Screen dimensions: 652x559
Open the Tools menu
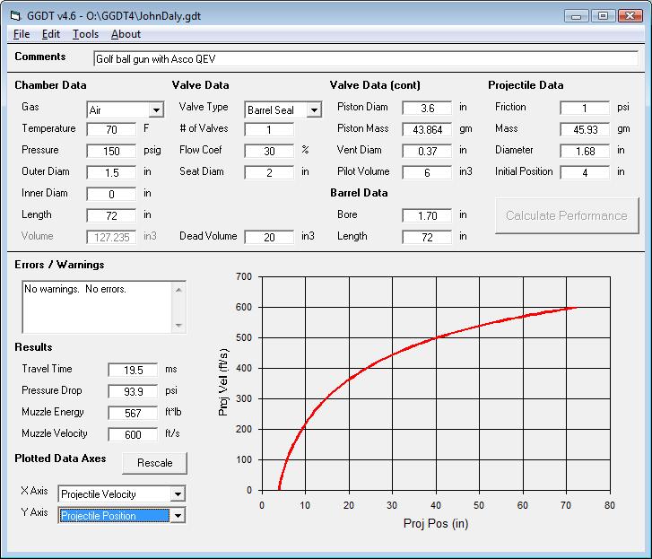click(86, 34)
